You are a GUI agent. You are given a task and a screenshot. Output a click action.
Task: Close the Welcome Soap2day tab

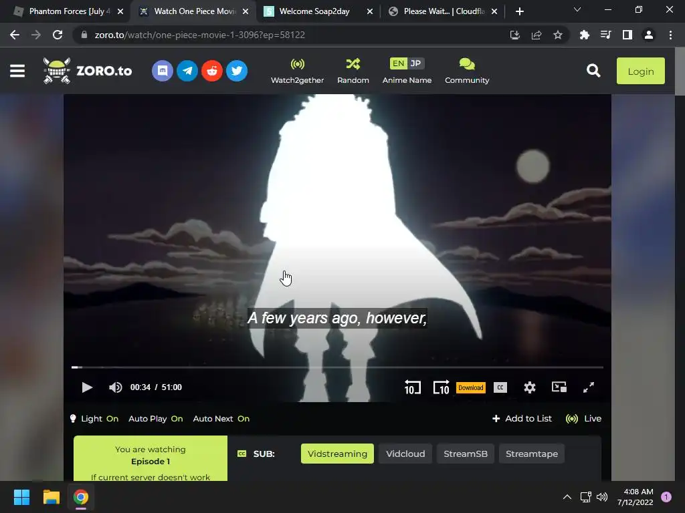pyautogui.click(x=370, y=11)
